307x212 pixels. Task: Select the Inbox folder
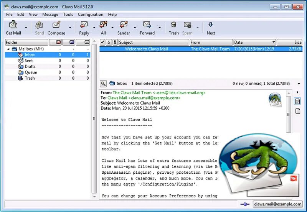click(47, 55)
